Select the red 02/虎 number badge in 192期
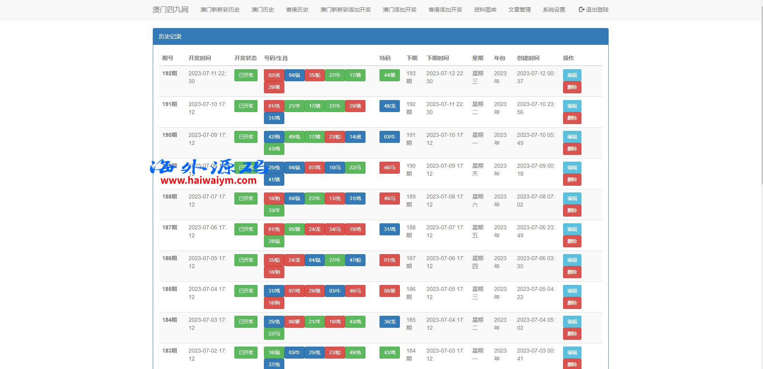Image resolution: width=763 pixels, height=369 pixels. click(274, 75)
